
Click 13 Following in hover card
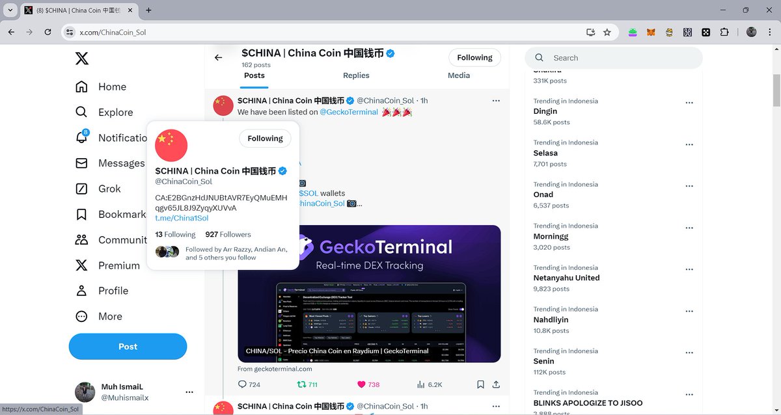click(x=175, y=234)
